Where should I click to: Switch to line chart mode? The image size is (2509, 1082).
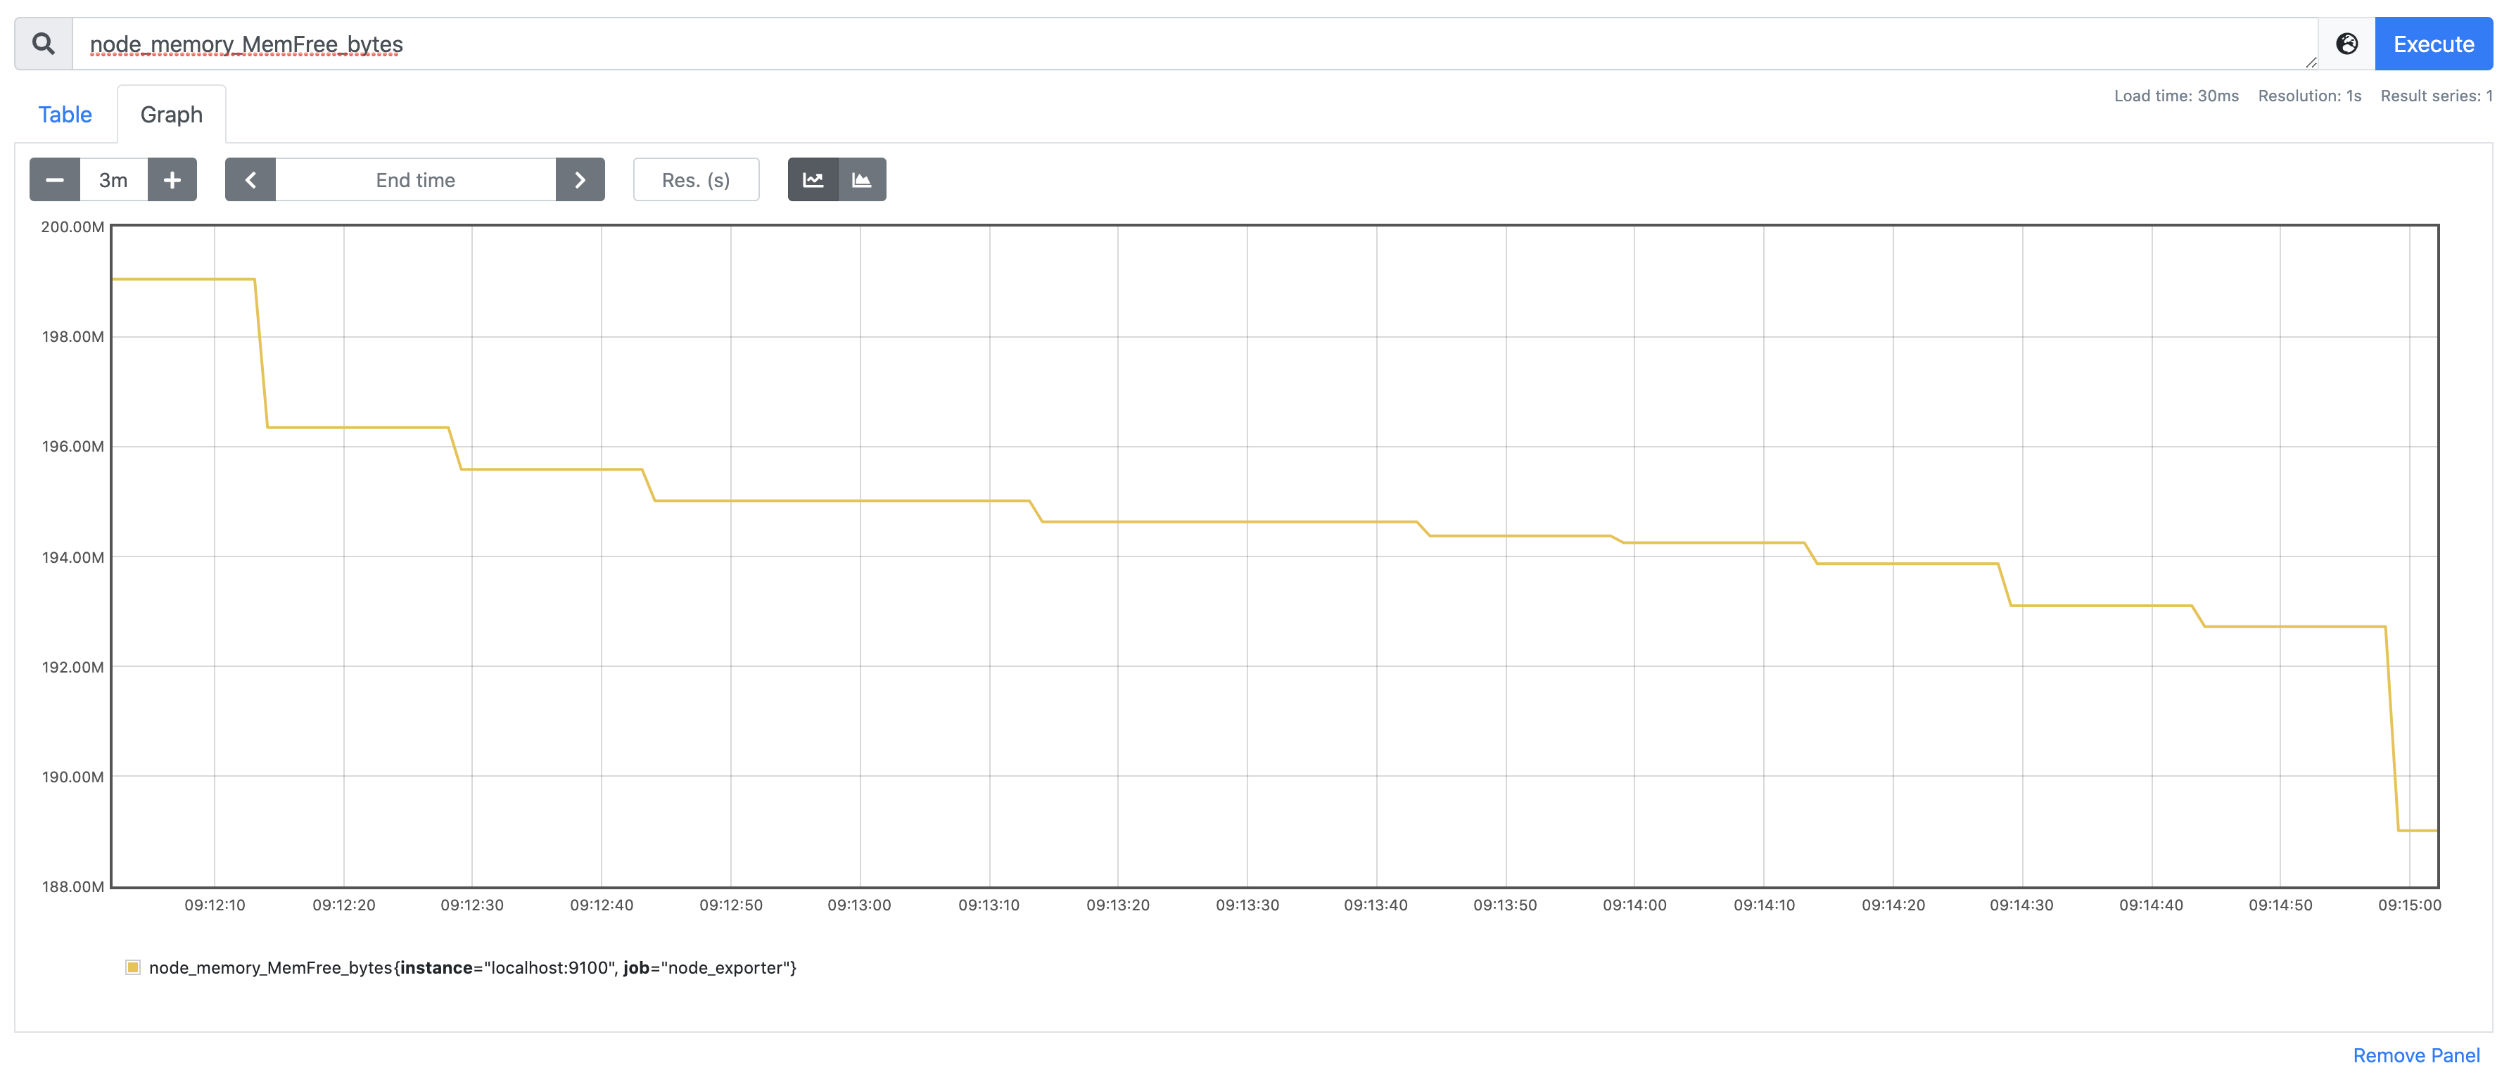coord(813,180)
